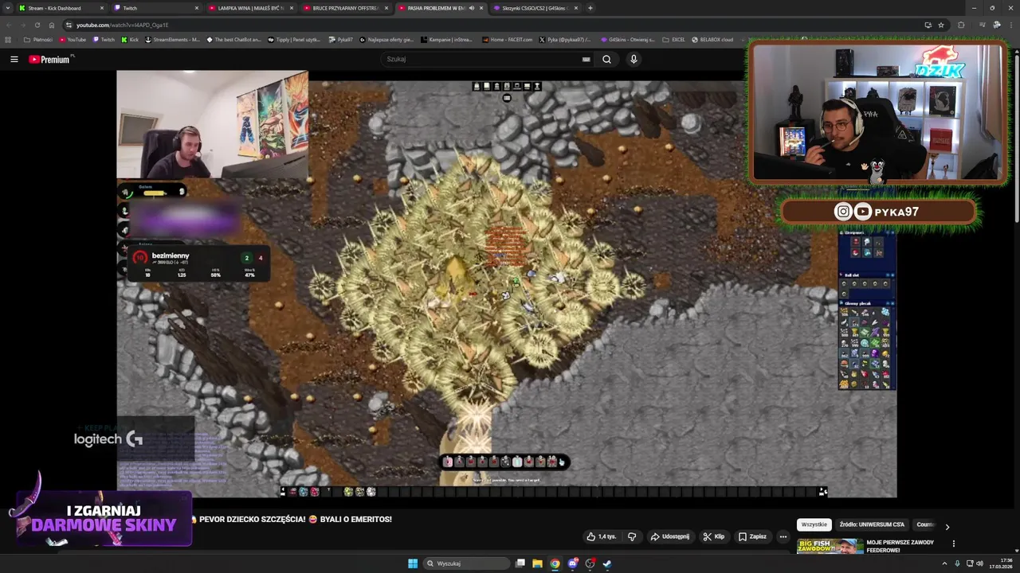Save the video with Zapisz button

pos(752,536)
